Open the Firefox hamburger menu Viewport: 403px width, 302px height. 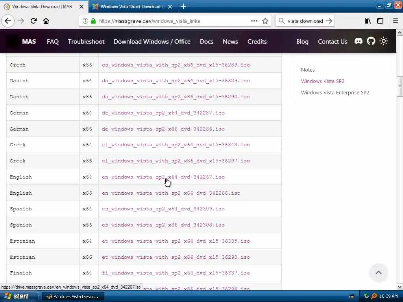(396, 21)
